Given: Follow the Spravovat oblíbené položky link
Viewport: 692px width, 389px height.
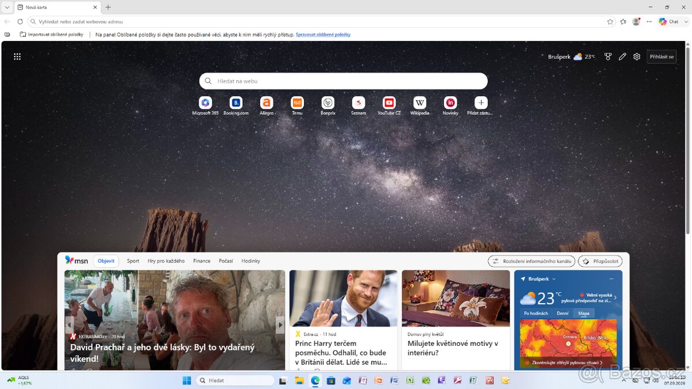Looking at the screenshot, I should (323, 35).
